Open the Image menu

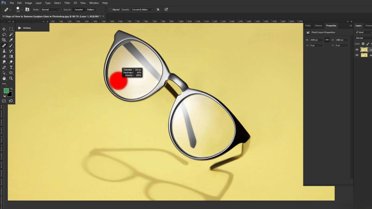pyautogui.click(x=28, y=3)
